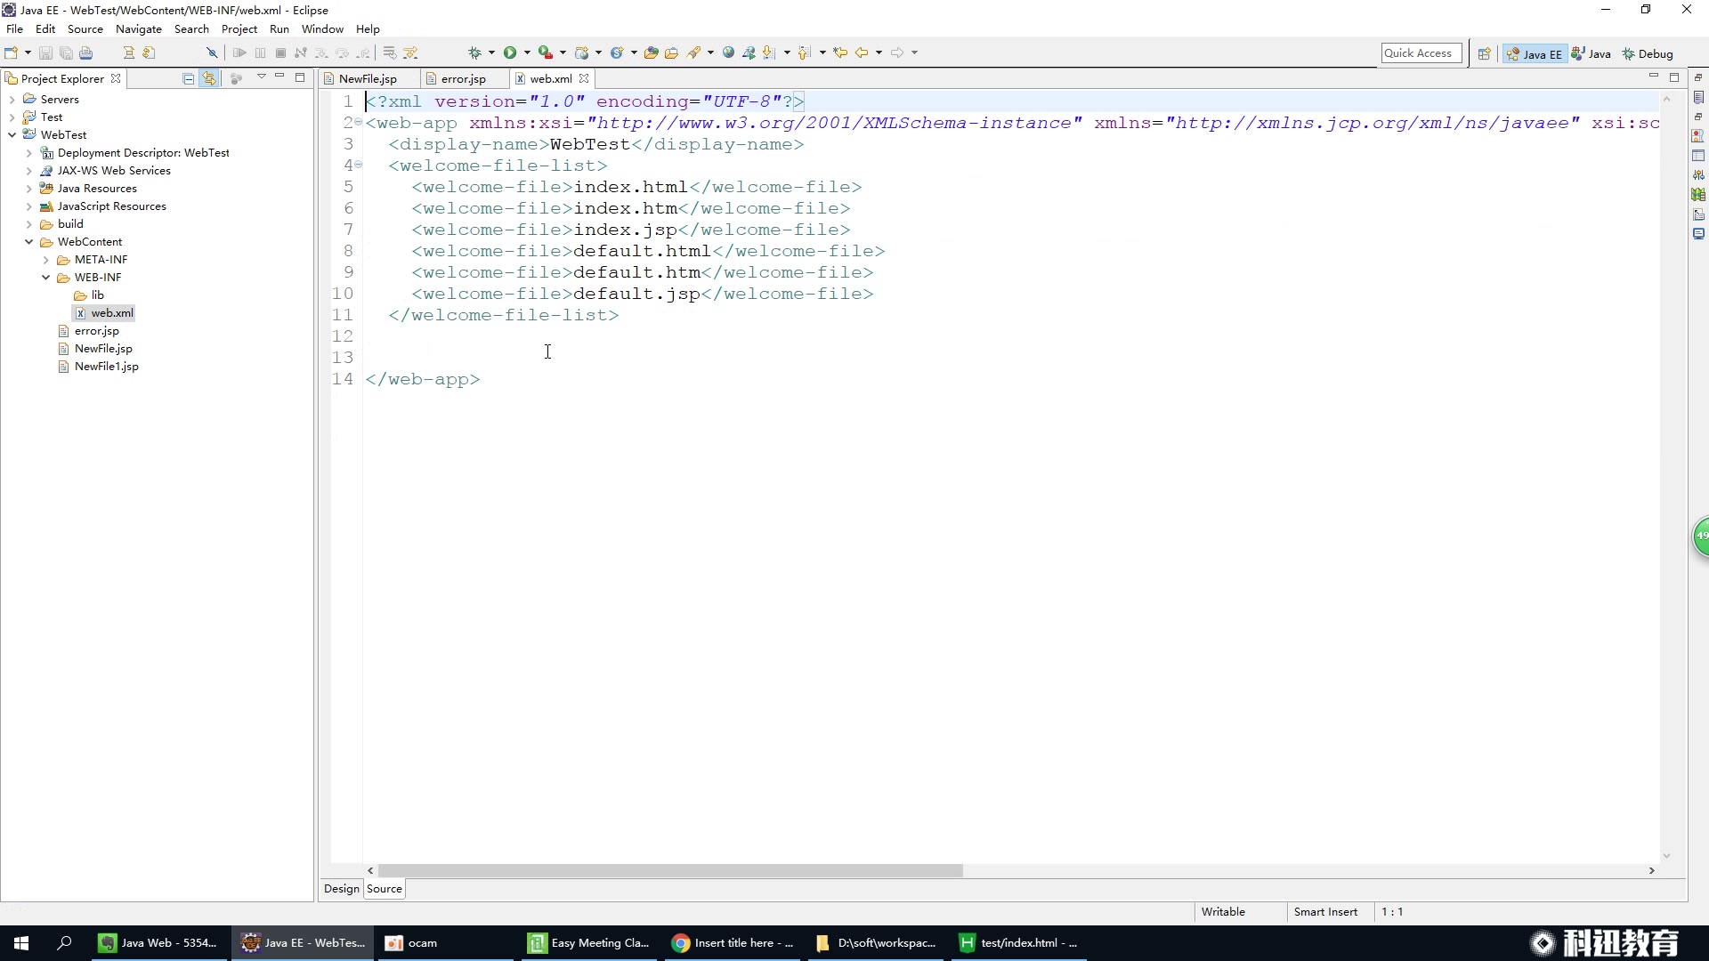Click the Run menu in Eclipse toolbar
1709x961 pixels.
[279, 28]
